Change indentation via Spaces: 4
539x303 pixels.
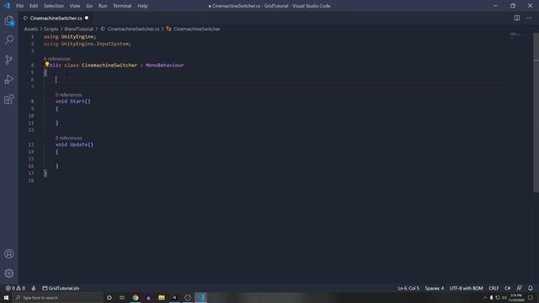pyautogui.click(x=435, y=288)
